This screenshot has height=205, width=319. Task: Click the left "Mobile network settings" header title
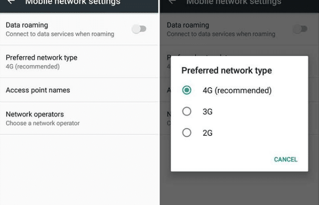click(72, 2)
